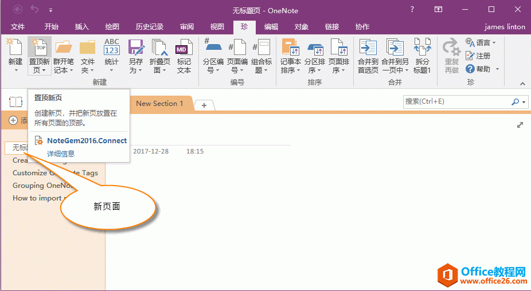The image size is (531, 291).
Task: Open the 文件 menu tab
Action: (x=18, y=27)
